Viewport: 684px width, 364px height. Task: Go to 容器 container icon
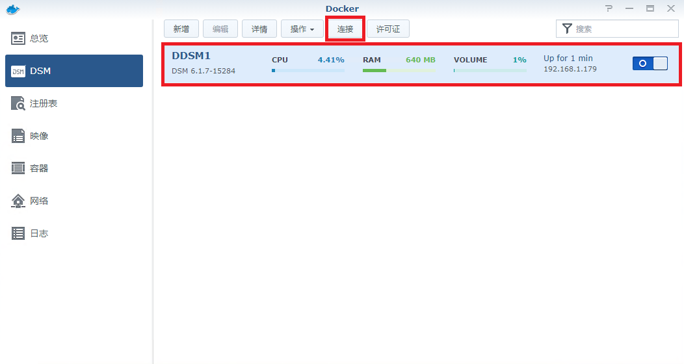18,168
